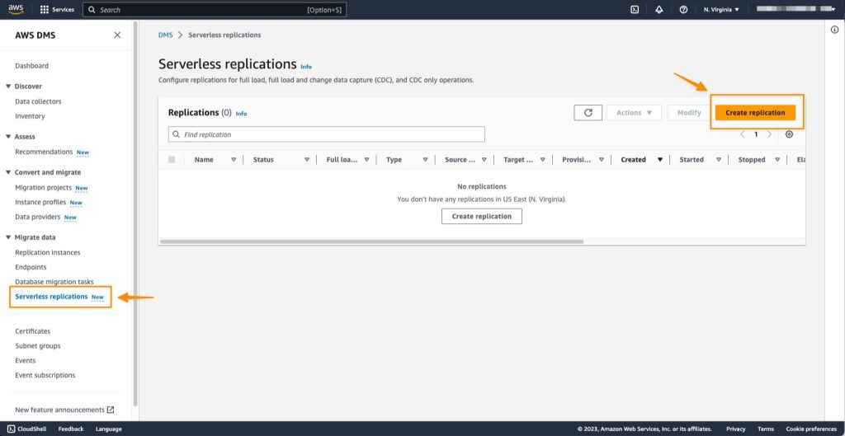Sort by Stopped column arrow
845x436 pixels.
click(777, 160)
